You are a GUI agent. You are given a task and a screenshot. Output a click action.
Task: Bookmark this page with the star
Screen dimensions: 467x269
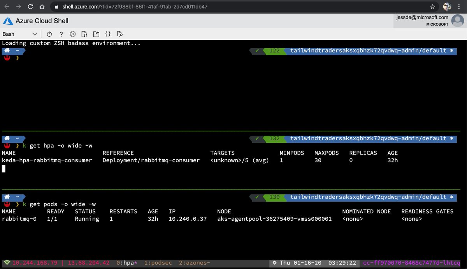pos(432,7)
